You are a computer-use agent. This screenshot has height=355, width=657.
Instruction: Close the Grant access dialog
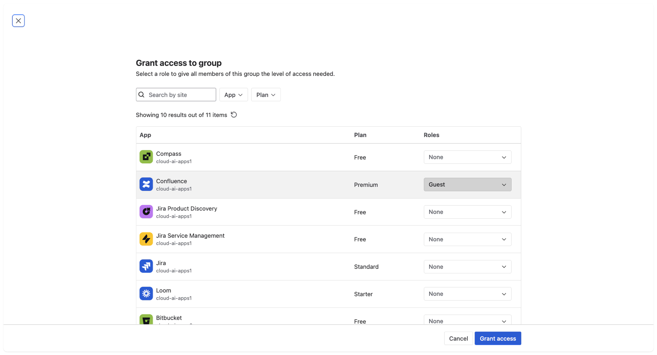[x=18, y=21]
